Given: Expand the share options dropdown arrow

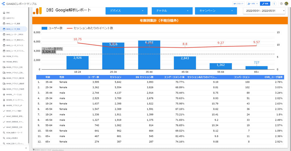Looking at the screenshot, I should point(257,4).
